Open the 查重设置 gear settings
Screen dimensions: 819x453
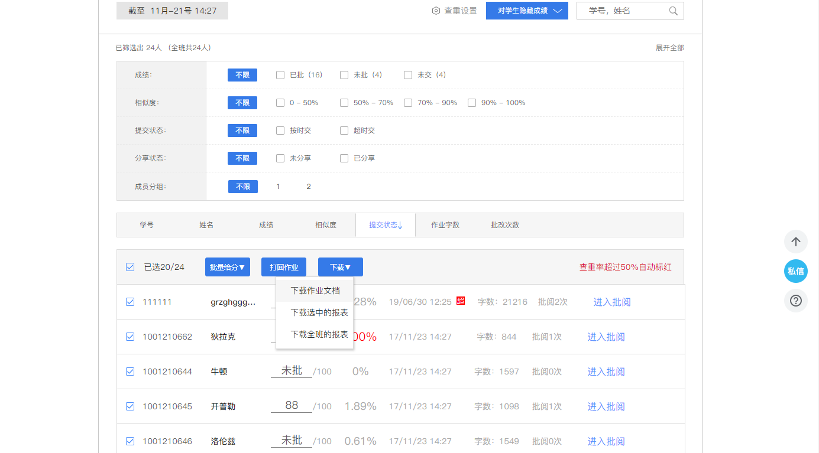tap(454, 11)
